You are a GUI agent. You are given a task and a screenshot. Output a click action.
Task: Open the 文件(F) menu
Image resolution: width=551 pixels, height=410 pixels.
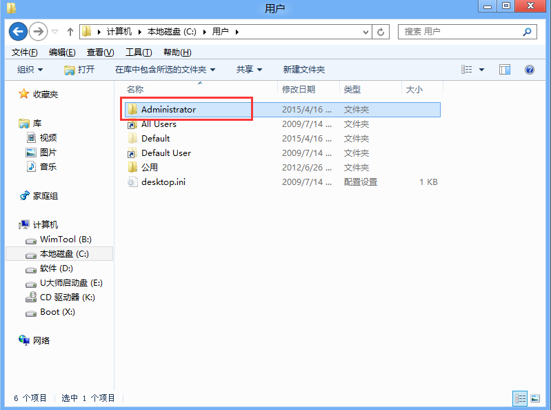coord(25,52)
